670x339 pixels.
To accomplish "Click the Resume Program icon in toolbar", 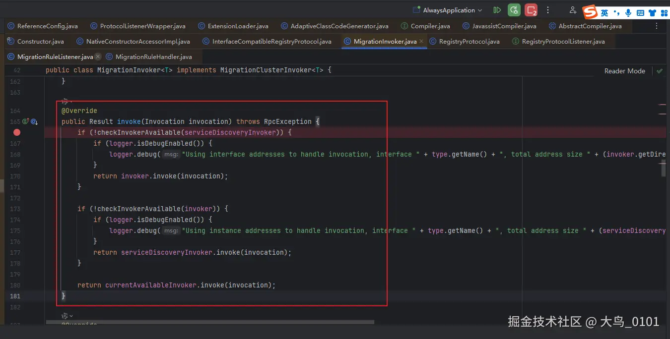I will tap(497, 10).
